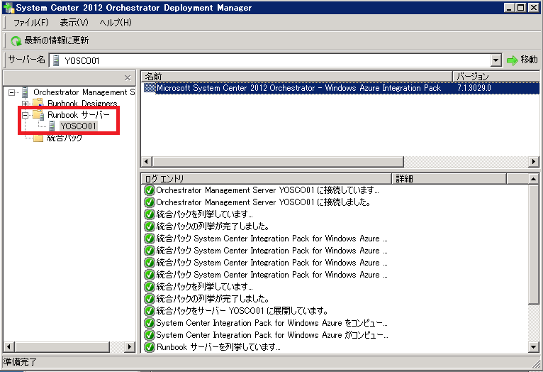Select Runbook サーバー folder in tree

[78, 115]
